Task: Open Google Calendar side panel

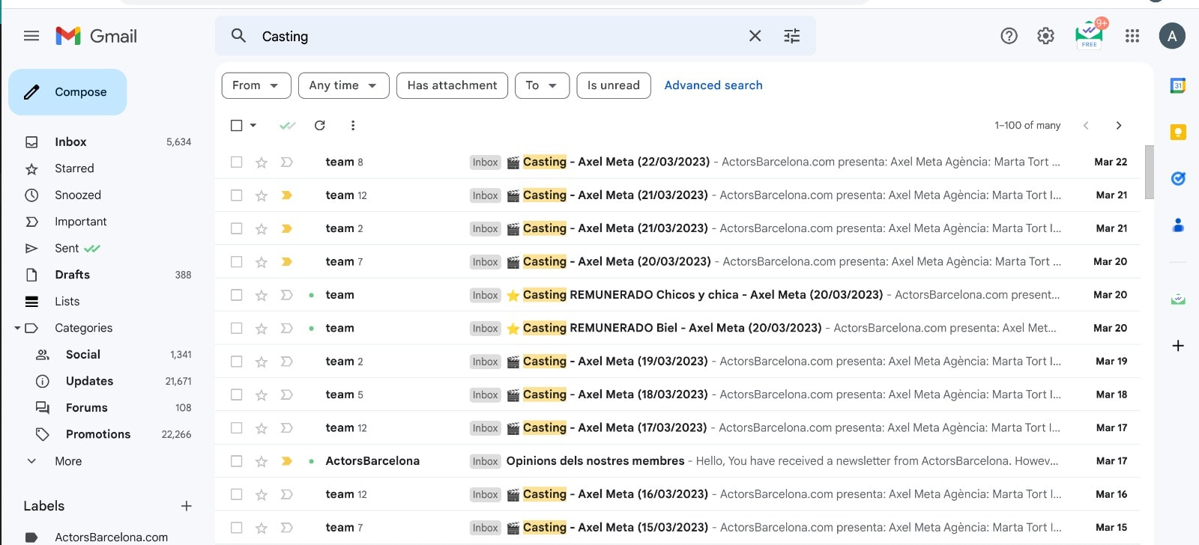Action: coord(1178,86)
